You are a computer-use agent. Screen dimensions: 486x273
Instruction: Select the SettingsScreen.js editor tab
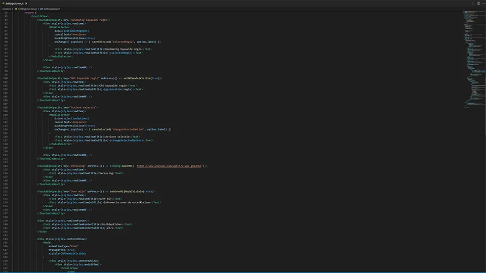click(x=15, y=4)
